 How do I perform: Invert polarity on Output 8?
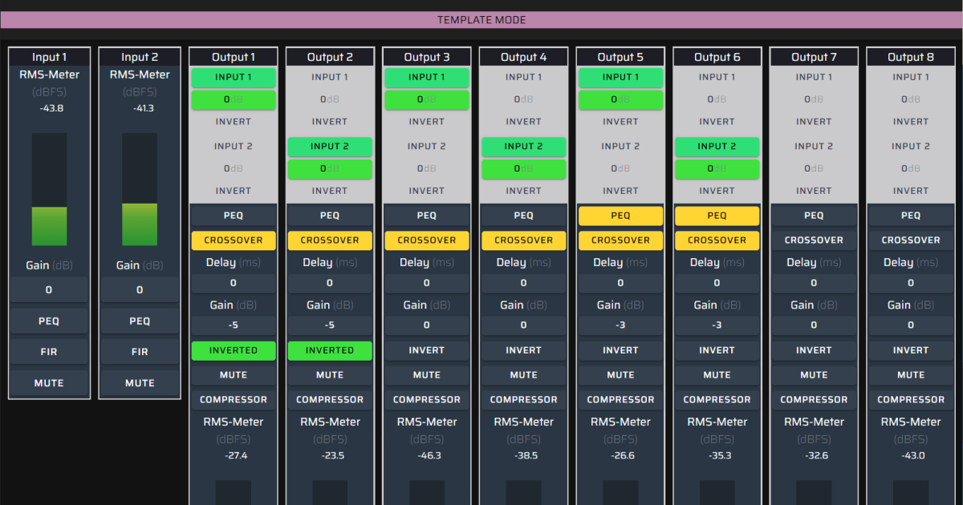pos(910,350)
